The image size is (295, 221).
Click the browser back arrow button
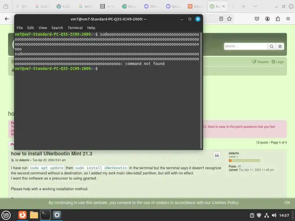tap(7, 19)
